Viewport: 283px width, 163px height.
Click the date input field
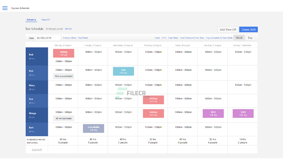pyautogui.click(x=48, y=38)
